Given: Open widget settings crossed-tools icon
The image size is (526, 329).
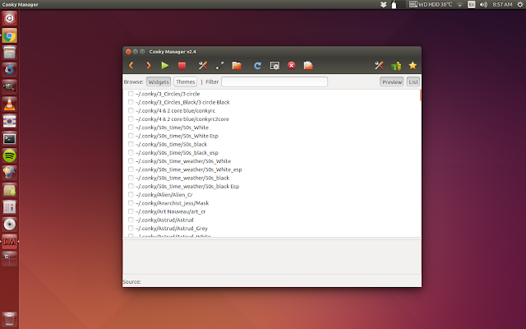Looking at the screenshot, I should pos(203,66).
